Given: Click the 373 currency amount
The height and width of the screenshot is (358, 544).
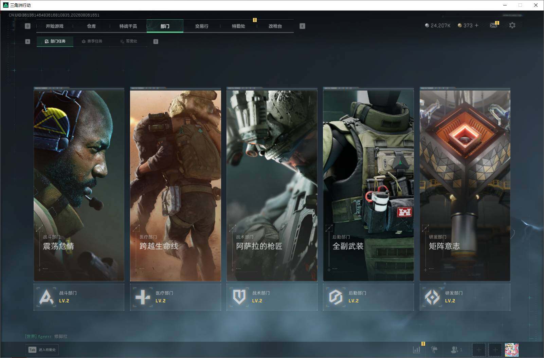Looking at the screenshot, I should [x=468, y=25].
